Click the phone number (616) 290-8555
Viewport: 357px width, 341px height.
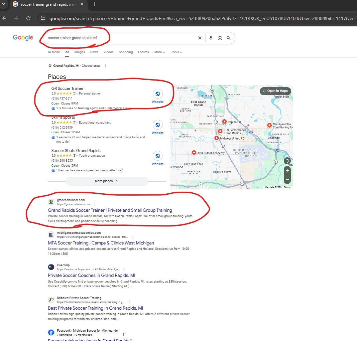(62, 161)
